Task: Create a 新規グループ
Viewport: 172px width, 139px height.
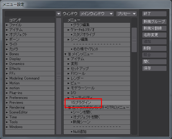Action: pos(154,22)
